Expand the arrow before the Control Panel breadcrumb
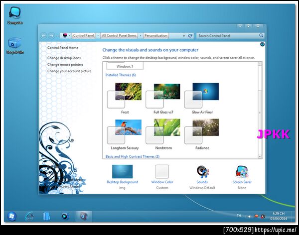 click(69, 36)
